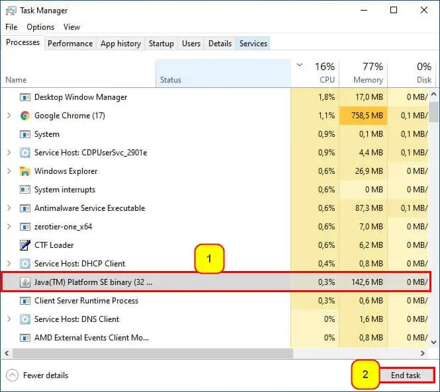
Task: Open the Options menu
Action: [40, 27]
